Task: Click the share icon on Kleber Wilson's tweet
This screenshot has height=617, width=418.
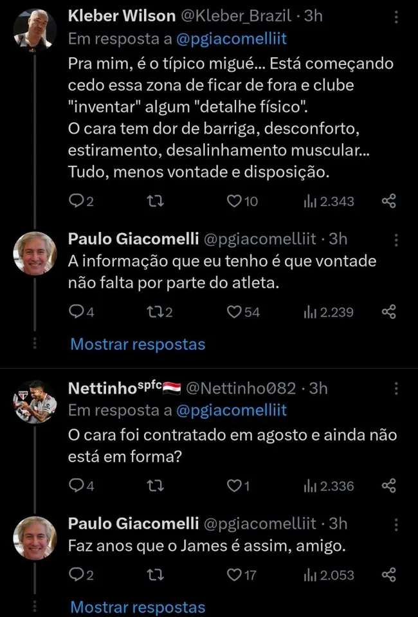Action: point(388,201)
